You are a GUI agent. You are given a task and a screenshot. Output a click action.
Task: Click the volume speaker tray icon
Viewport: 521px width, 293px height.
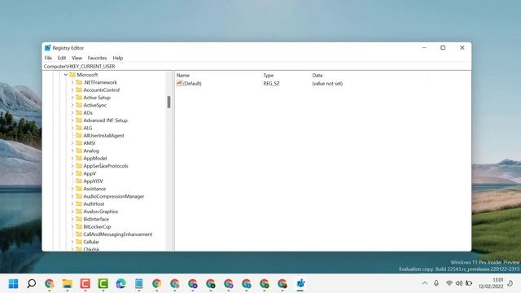tap(459, 283)
